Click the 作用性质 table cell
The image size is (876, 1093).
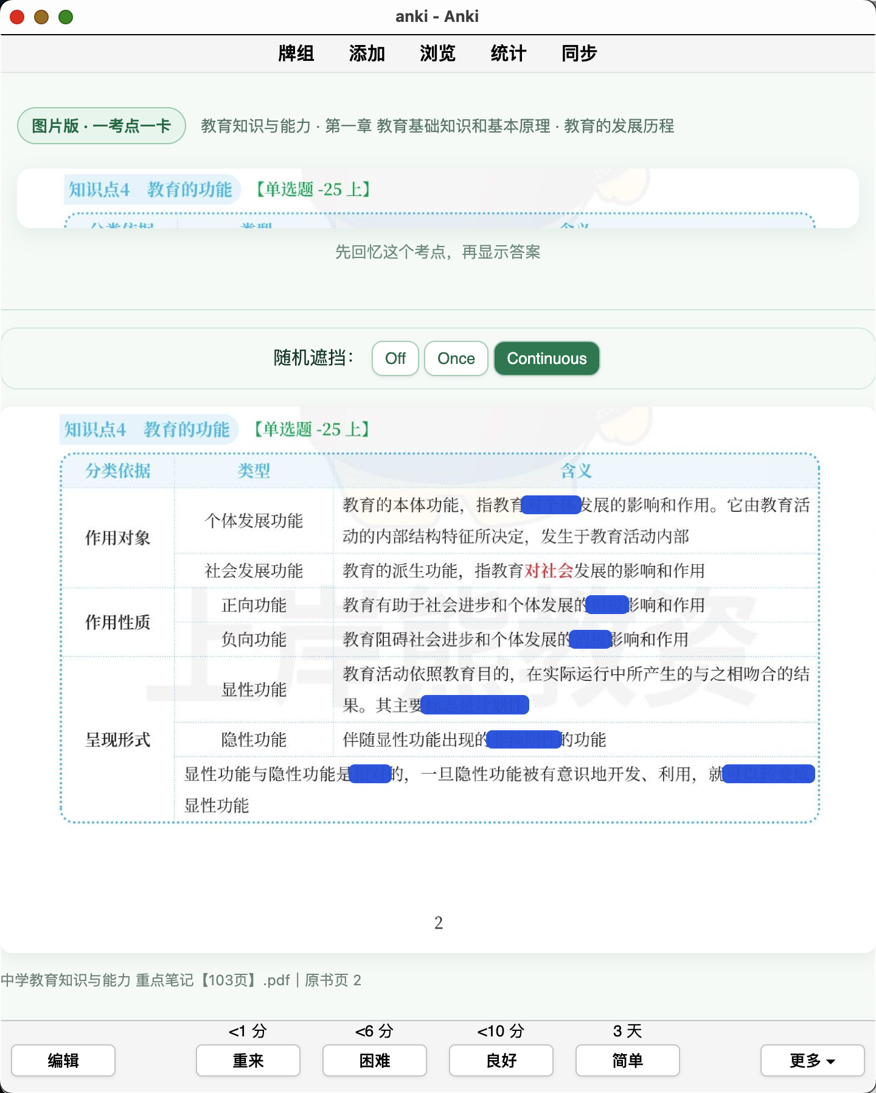(x=117, y=622)
